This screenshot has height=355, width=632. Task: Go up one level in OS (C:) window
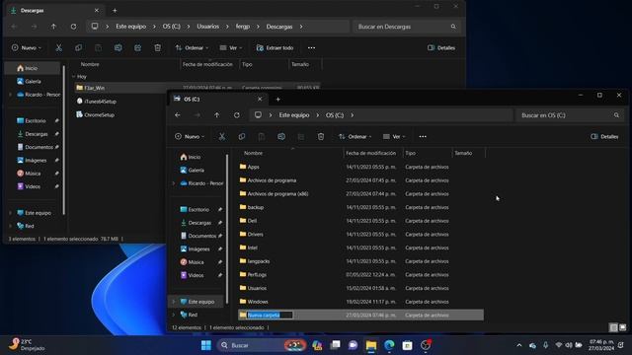pos(217,115)
